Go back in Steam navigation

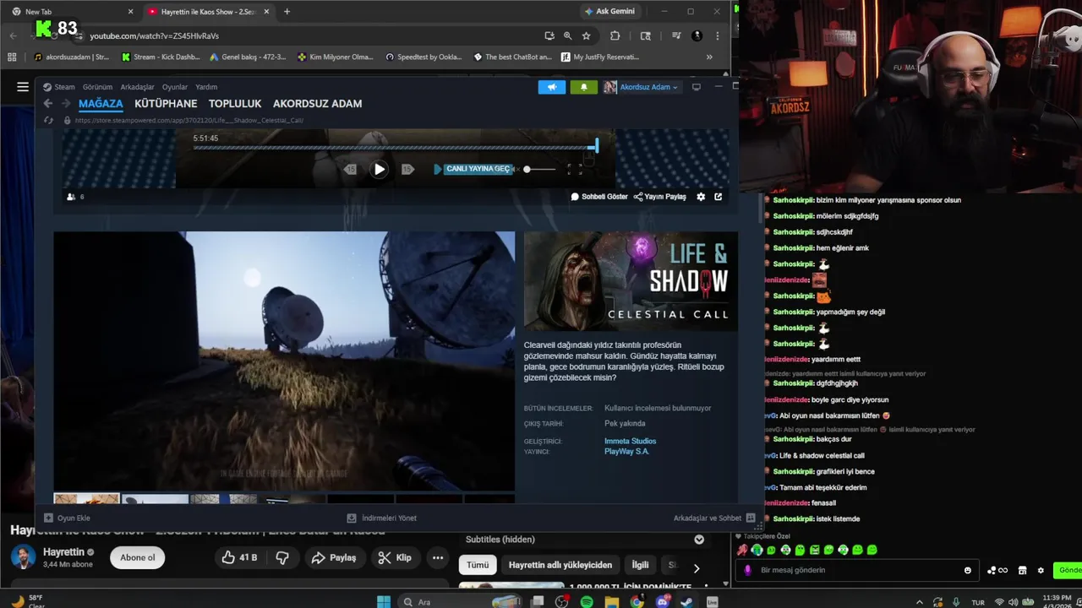pos(48,103)
